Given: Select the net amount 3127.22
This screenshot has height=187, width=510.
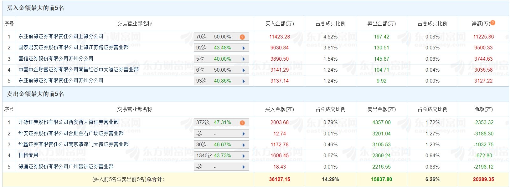Looking at the screenshot, I should [x=483, y=81].
